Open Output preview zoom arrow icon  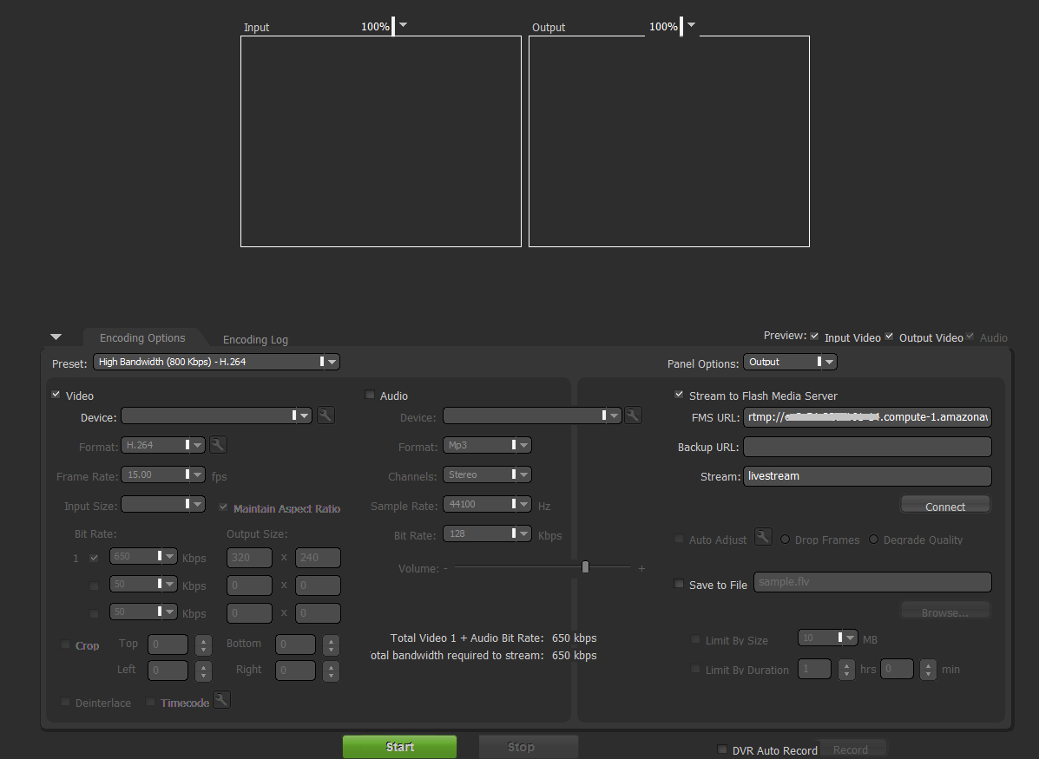pyautogui.click(x=691, y=25)
